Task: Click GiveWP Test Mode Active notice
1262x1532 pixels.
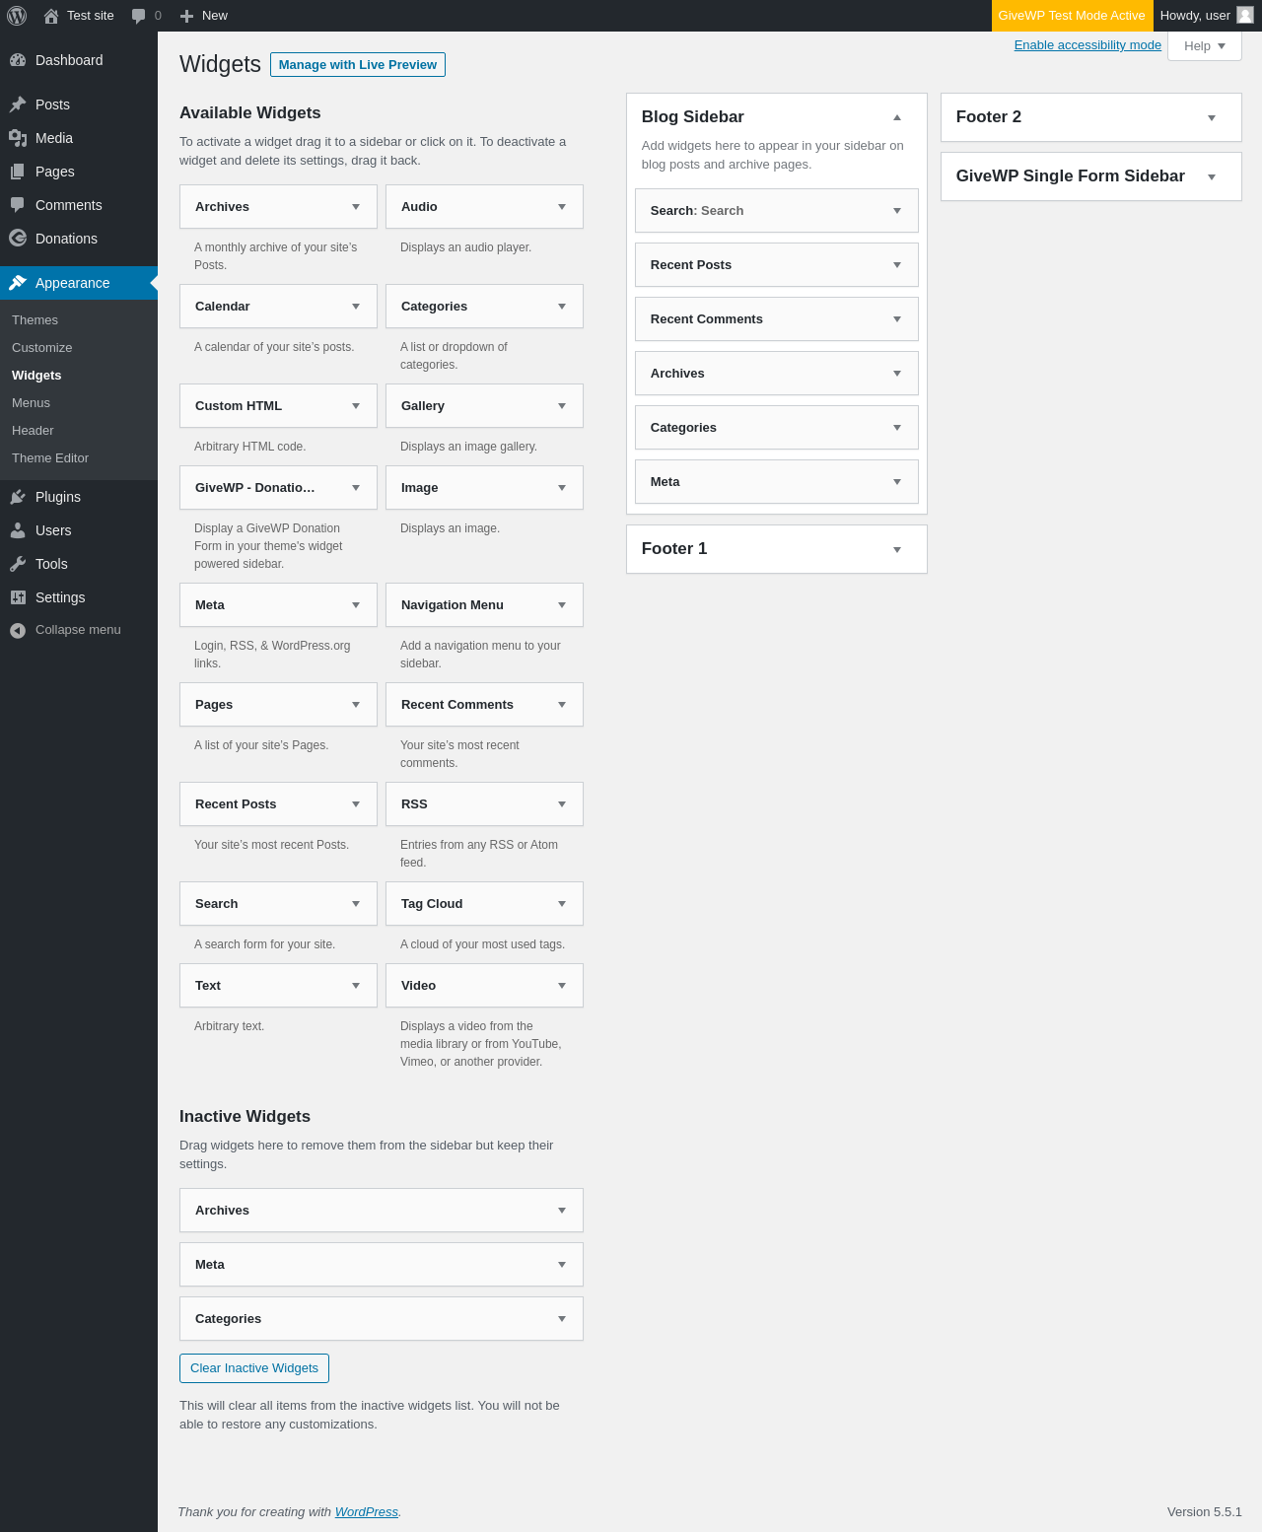Action: click(x=1072, y=16)
